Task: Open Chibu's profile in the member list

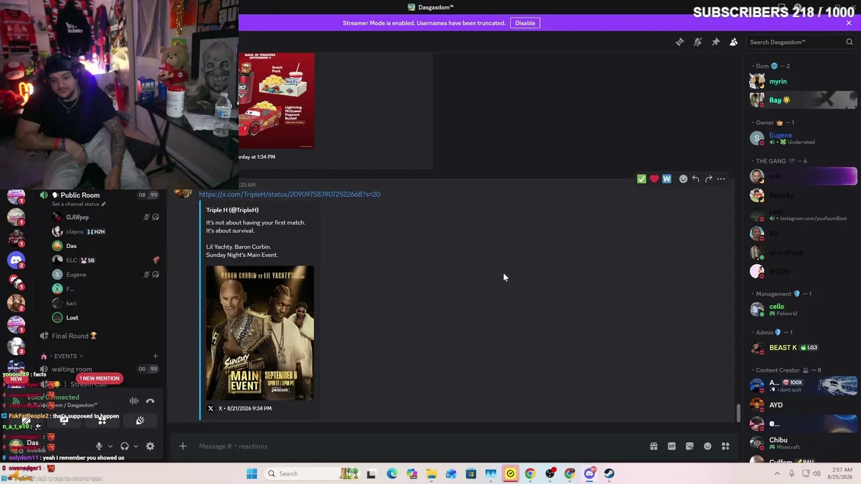Action: (x=803, y=443)
